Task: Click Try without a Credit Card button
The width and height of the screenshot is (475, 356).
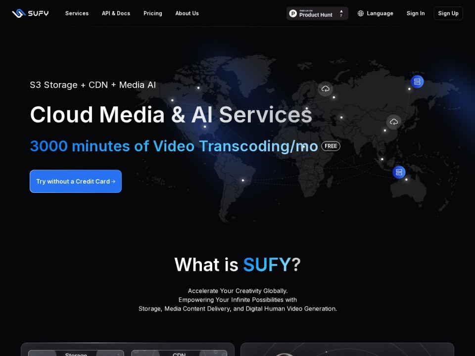Action: click(x=76, y=181)
